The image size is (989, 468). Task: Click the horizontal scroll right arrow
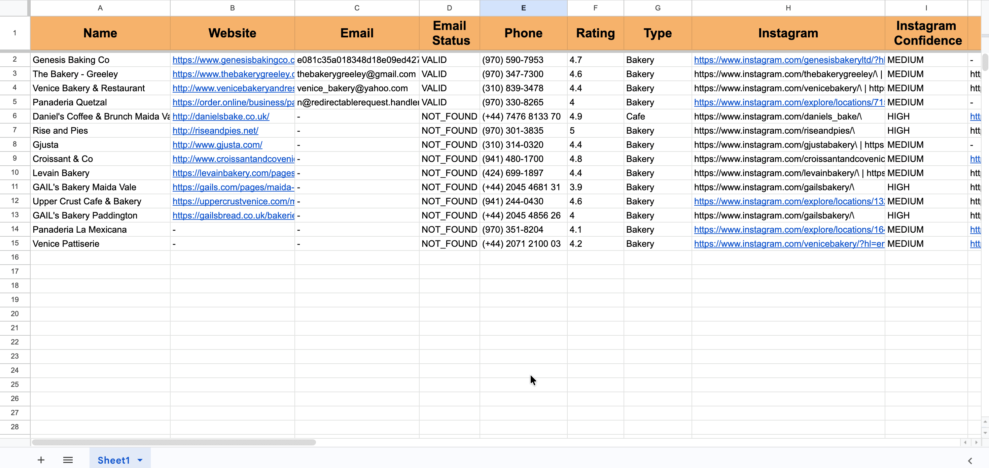[x=976, y=442]
